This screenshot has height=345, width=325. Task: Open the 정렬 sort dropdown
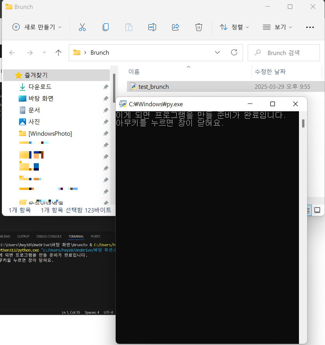coord(234,27)
